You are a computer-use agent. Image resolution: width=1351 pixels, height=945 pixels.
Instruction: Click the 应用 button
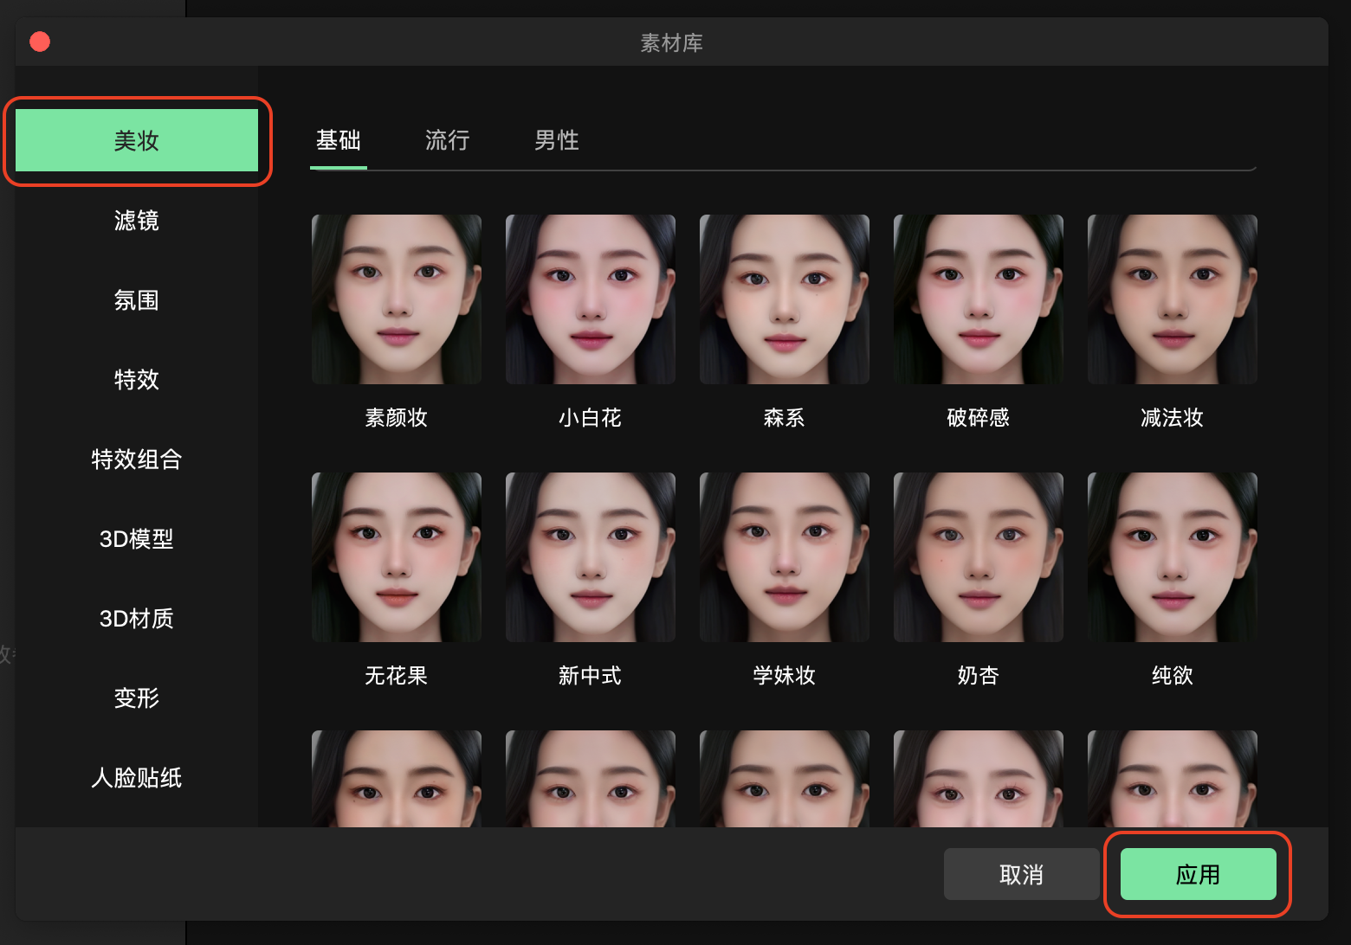click(x=1198, y=874)
